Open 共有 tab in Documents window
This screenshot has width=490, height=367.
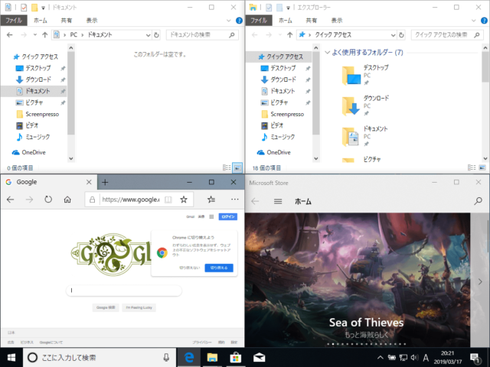(x=67, y=21)
